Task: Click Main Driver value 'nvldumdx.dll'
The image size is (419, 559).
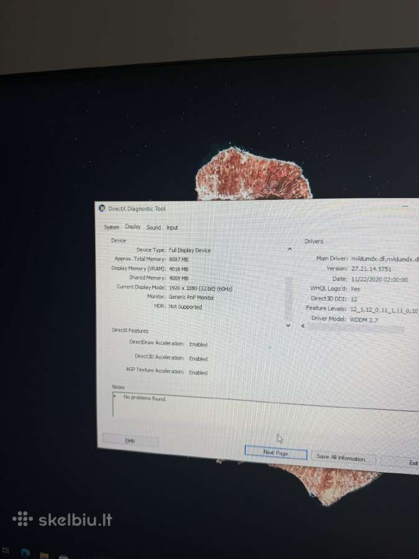Action: 369,259
